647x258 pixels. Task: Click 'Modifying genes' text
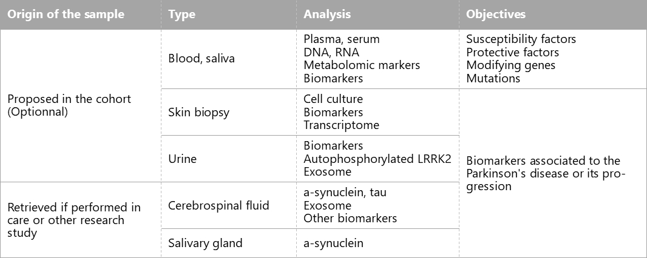[511, 65]
